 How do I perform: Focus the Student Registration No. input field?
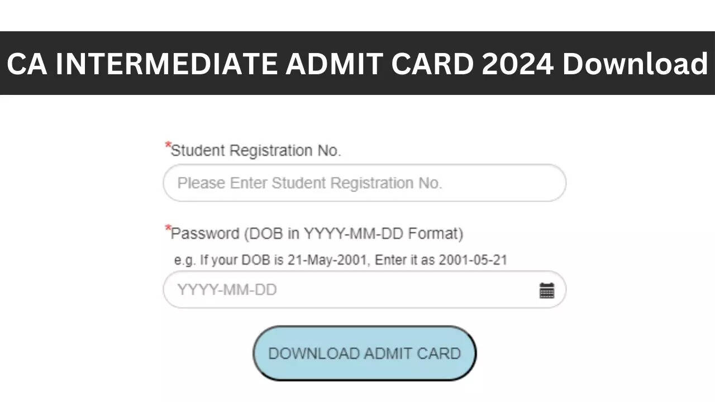pyautogui.click(x=364, y=183)
